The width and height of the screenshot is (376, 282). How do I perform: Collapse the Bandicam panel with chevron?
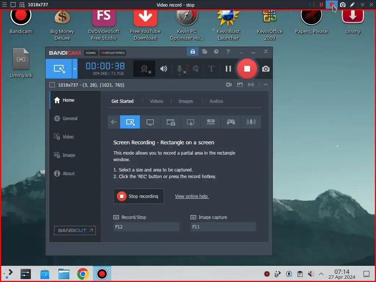tap(266, 85)
